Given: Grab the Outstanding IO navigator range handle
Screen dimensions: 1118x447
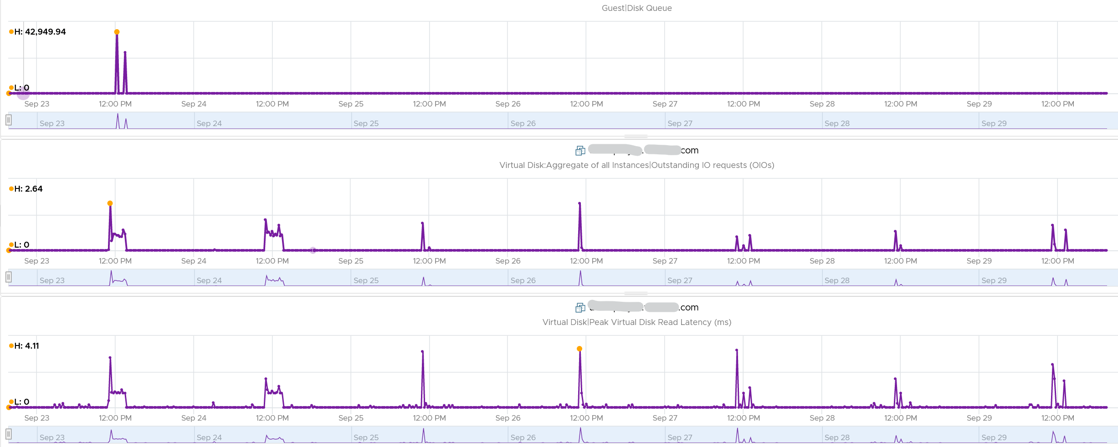Looking at the screenshot, I should [x=8, y=277].
